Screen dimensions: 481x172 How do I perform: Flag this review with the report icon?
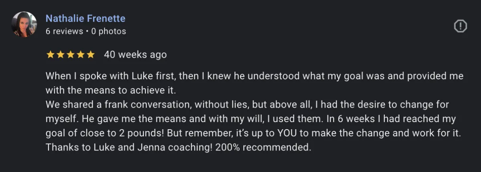pyautogui.click(x=461, y=26)
